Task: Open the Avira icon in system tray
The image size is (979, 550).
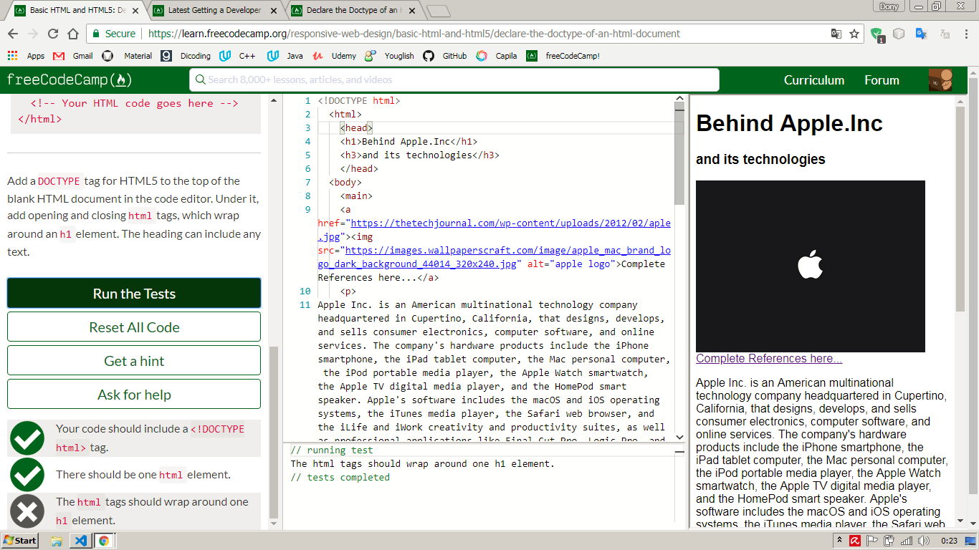Action: [x=855, y=541]
